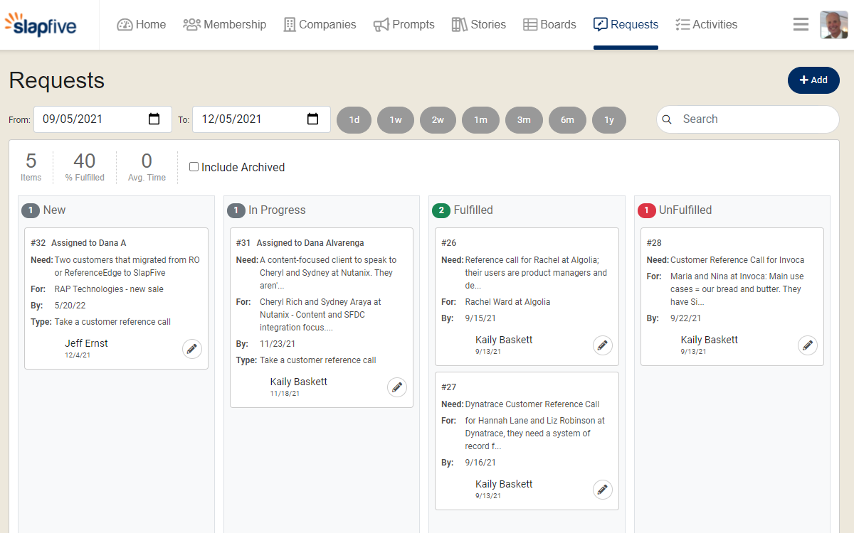Open the From date calendar picker
The height and width of the screenshot is (533, 854).
[154, 119]
